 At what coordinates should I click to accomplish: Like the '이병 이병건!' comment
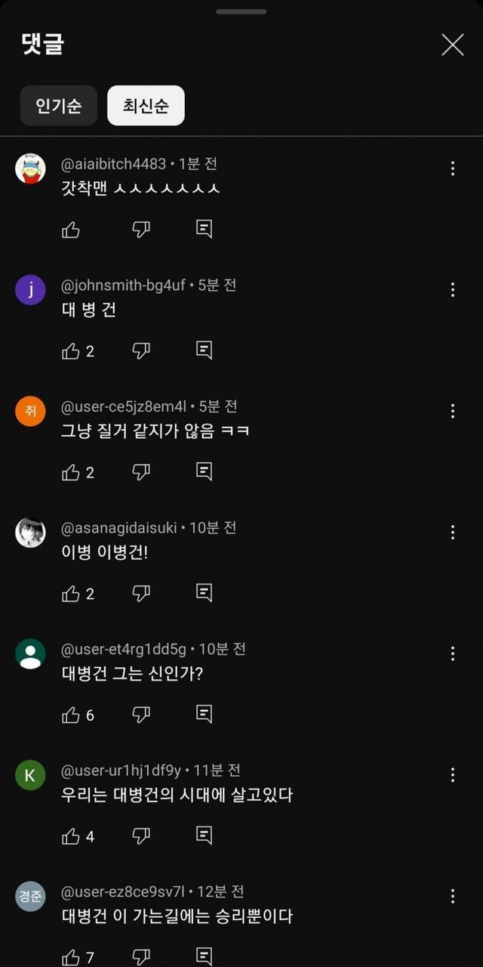(71, 594)
